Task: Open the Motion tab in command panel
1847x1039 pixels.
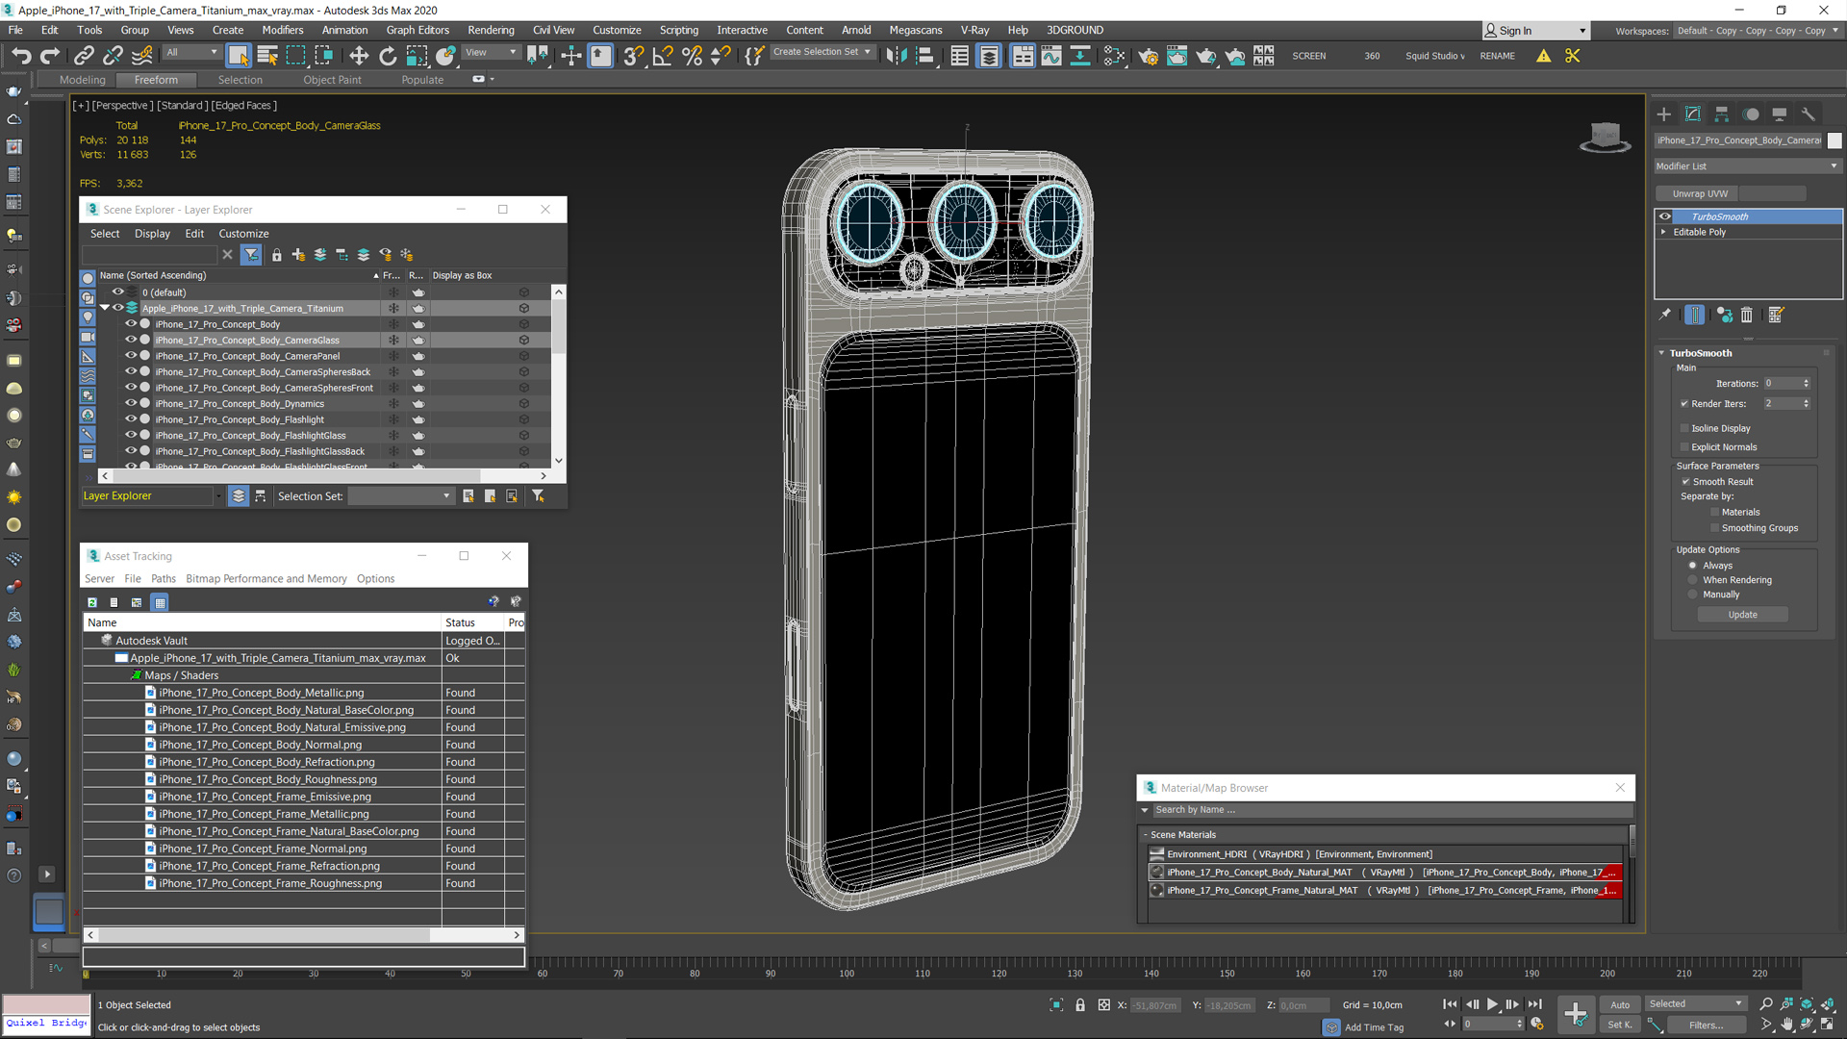Action: (x=1751, y=114)
